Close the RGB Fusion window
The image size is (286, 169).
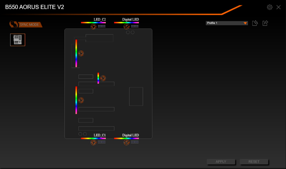click(278, 7)
